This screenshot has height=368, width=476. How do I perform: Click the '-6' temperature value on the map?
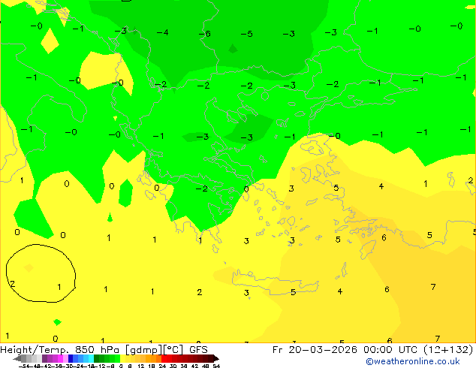205,34
